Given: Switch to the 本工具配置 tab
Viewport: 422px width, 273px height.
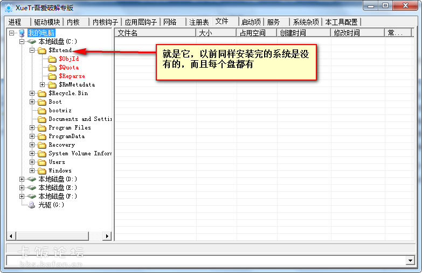Looking at the screenshot, I should [x=341, y=22].
